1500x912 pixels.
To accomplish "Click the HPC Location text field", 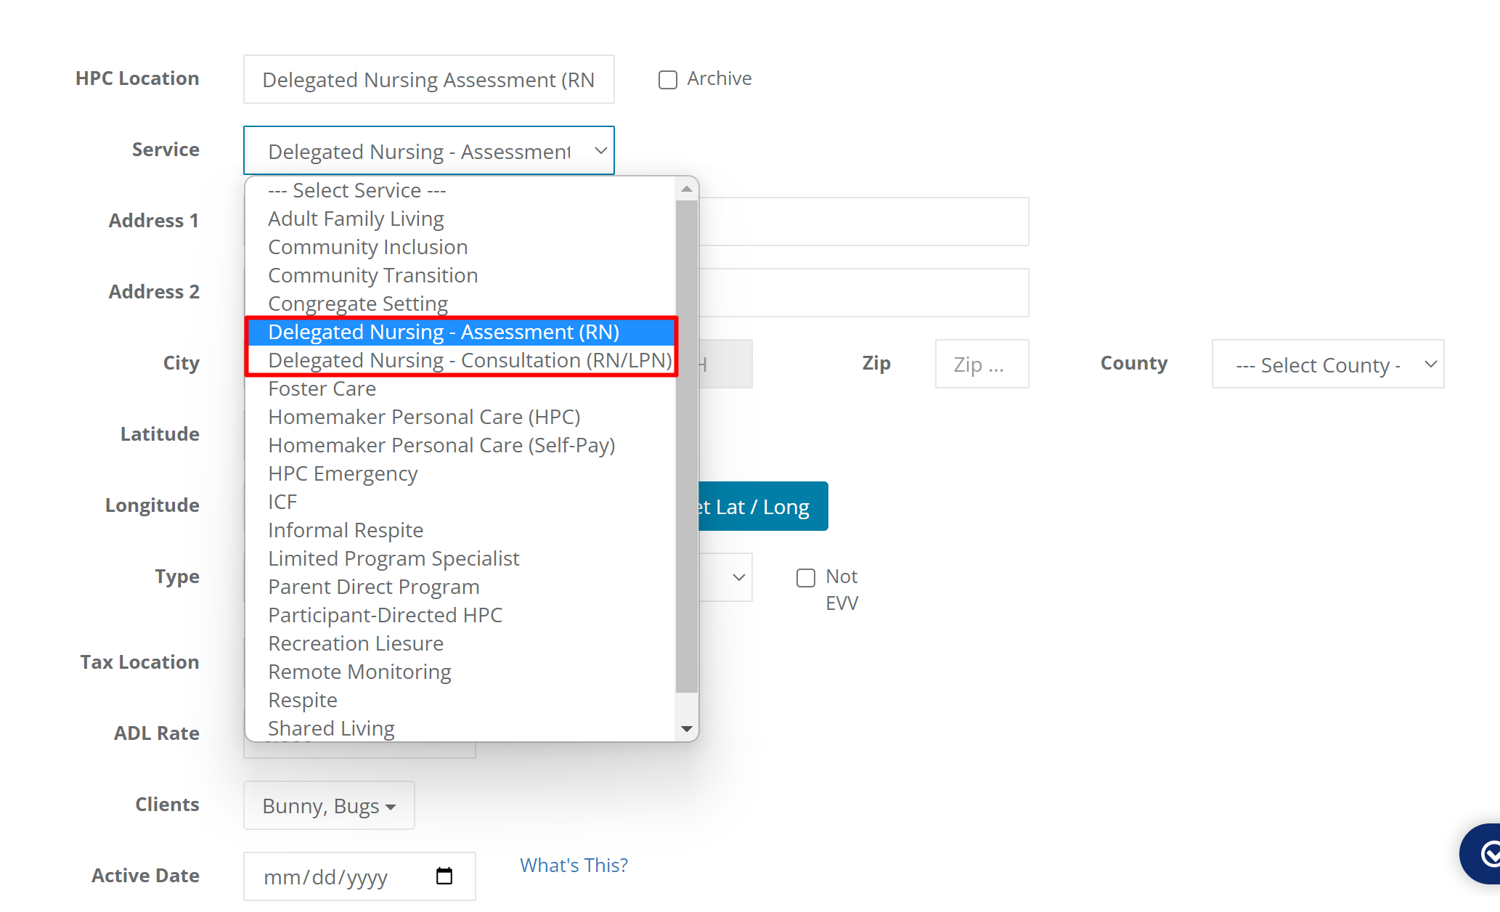I will (x=428, y=79).
